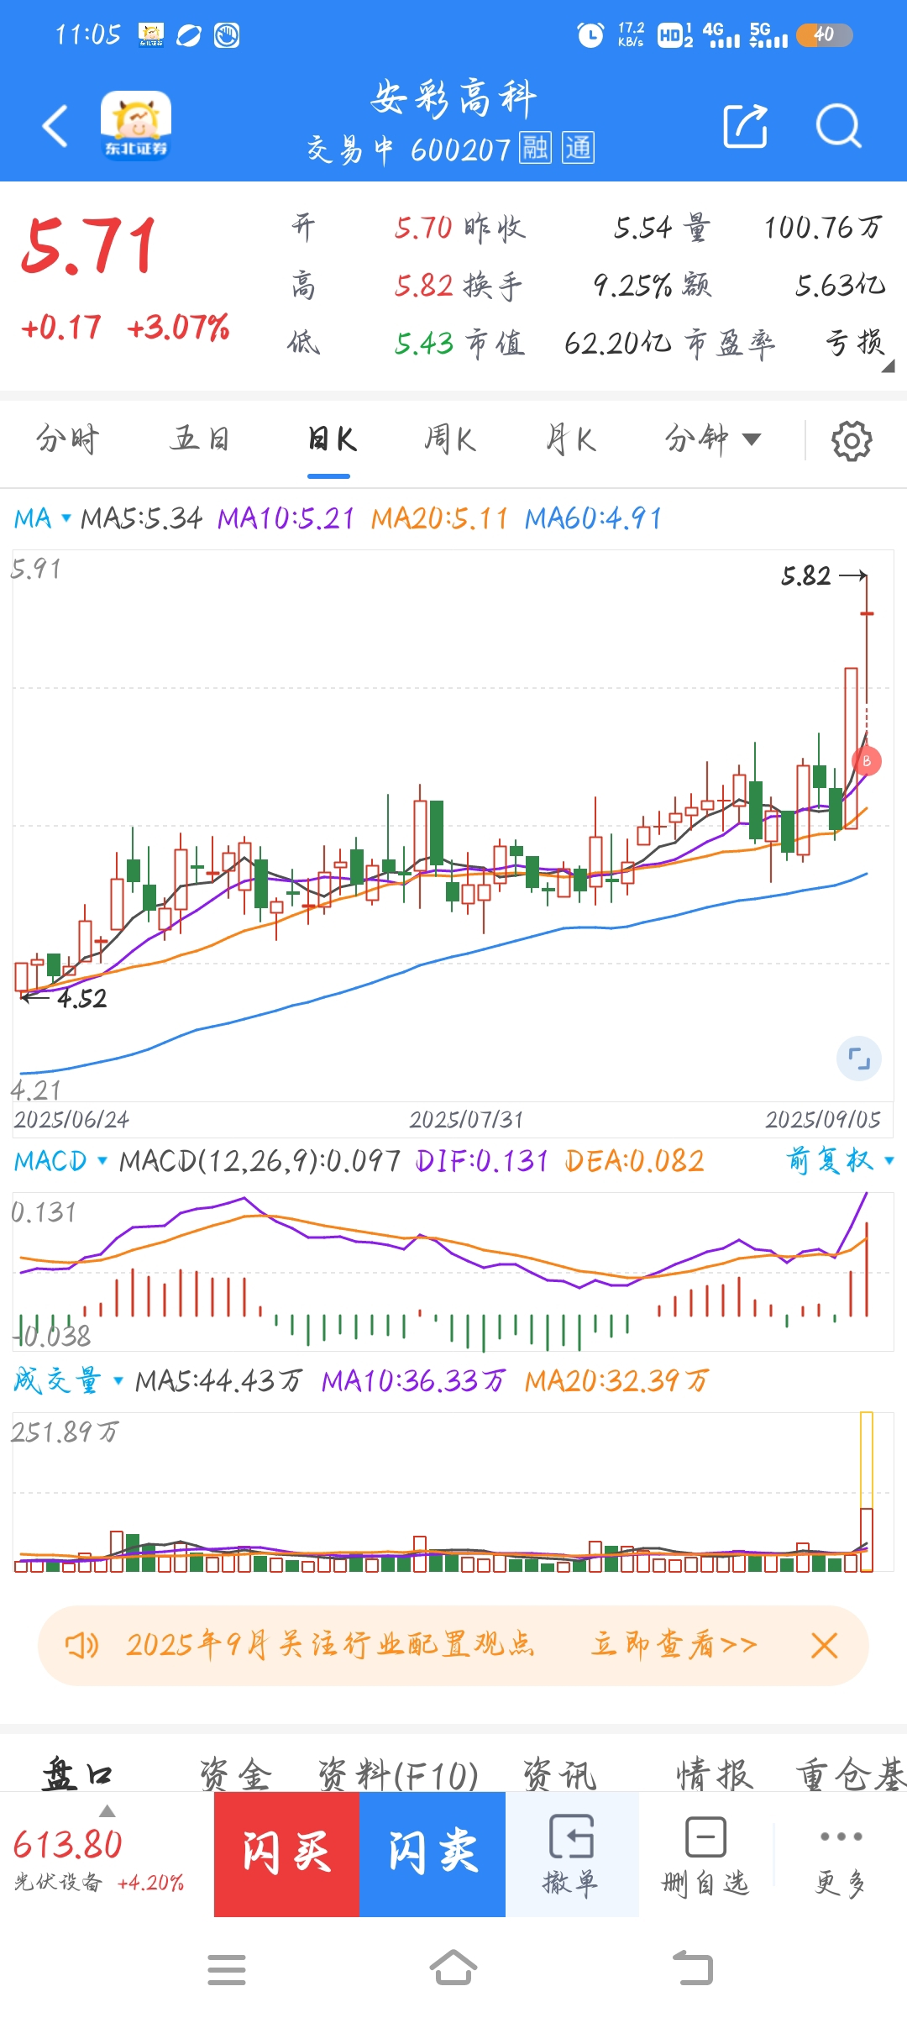Tap the Android recent apps icon
The image size is (907, 2023).
227,1969
